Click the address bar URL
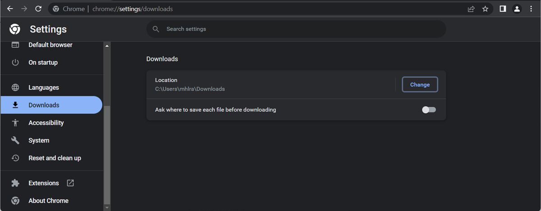 tap(133, 9)
